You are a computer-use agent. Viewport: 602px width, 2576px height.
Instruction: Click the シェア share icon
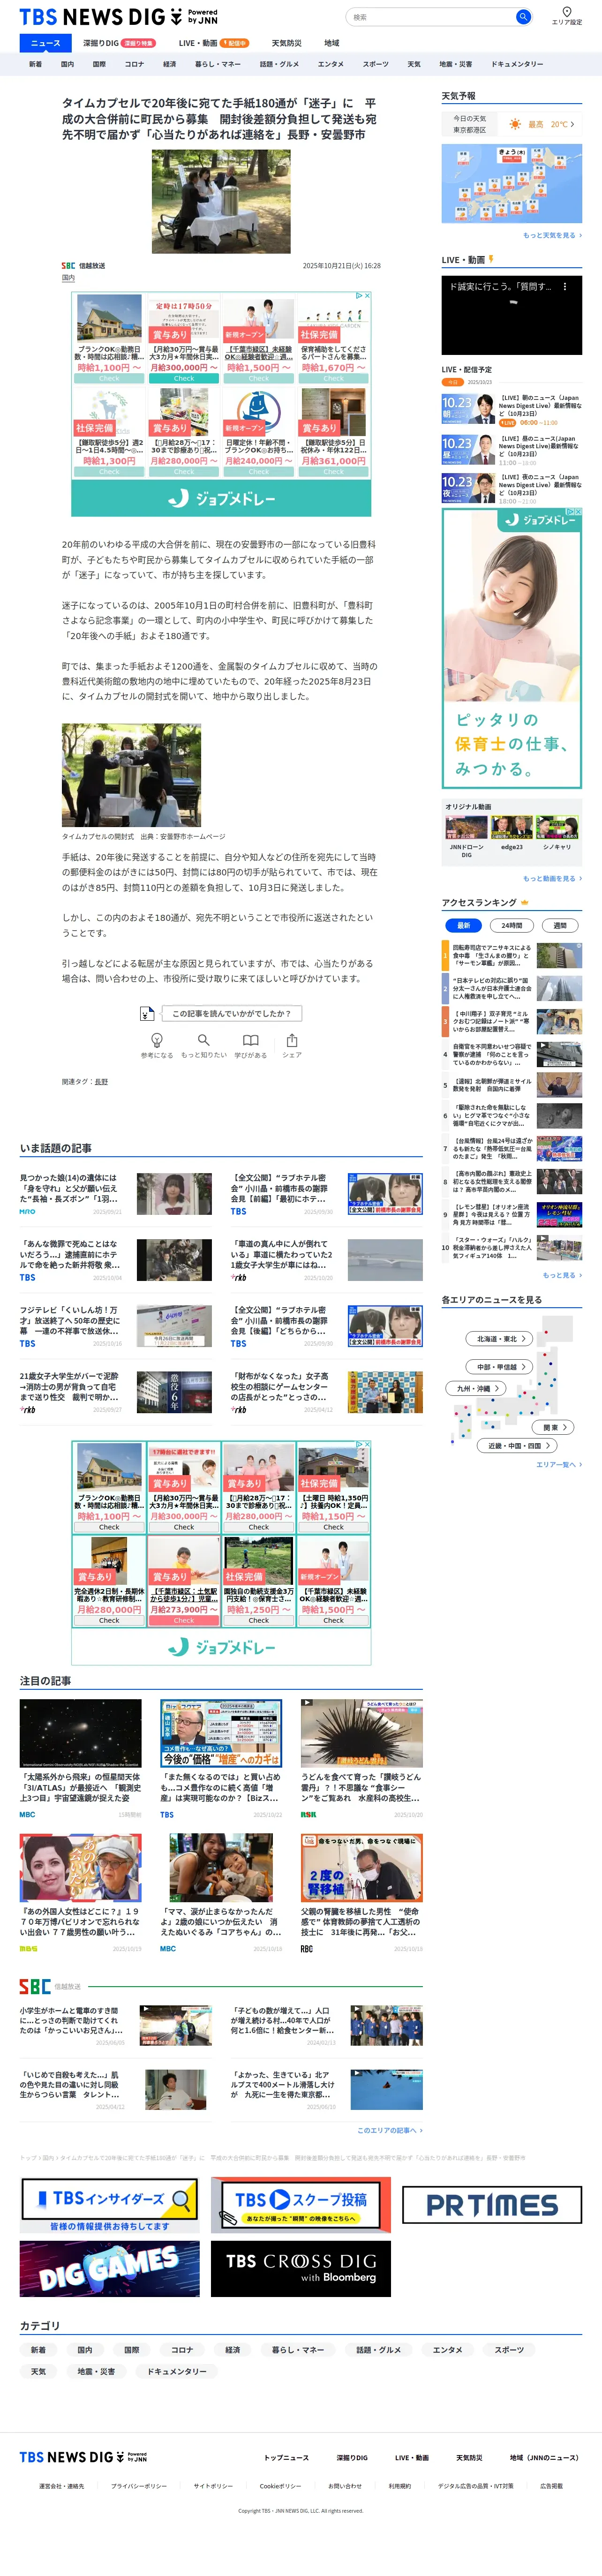coord(292,1040)
